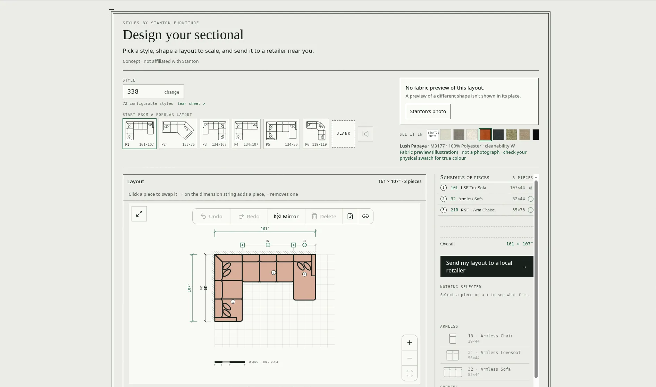
Task: Zoom out of the canvas
Action: pos(410,358)
